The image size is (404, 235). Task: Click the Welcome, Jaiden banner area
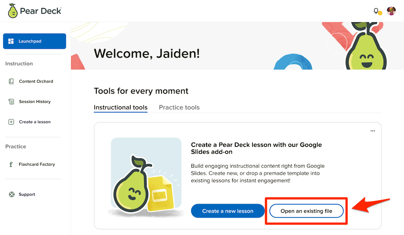coord(147,53)
